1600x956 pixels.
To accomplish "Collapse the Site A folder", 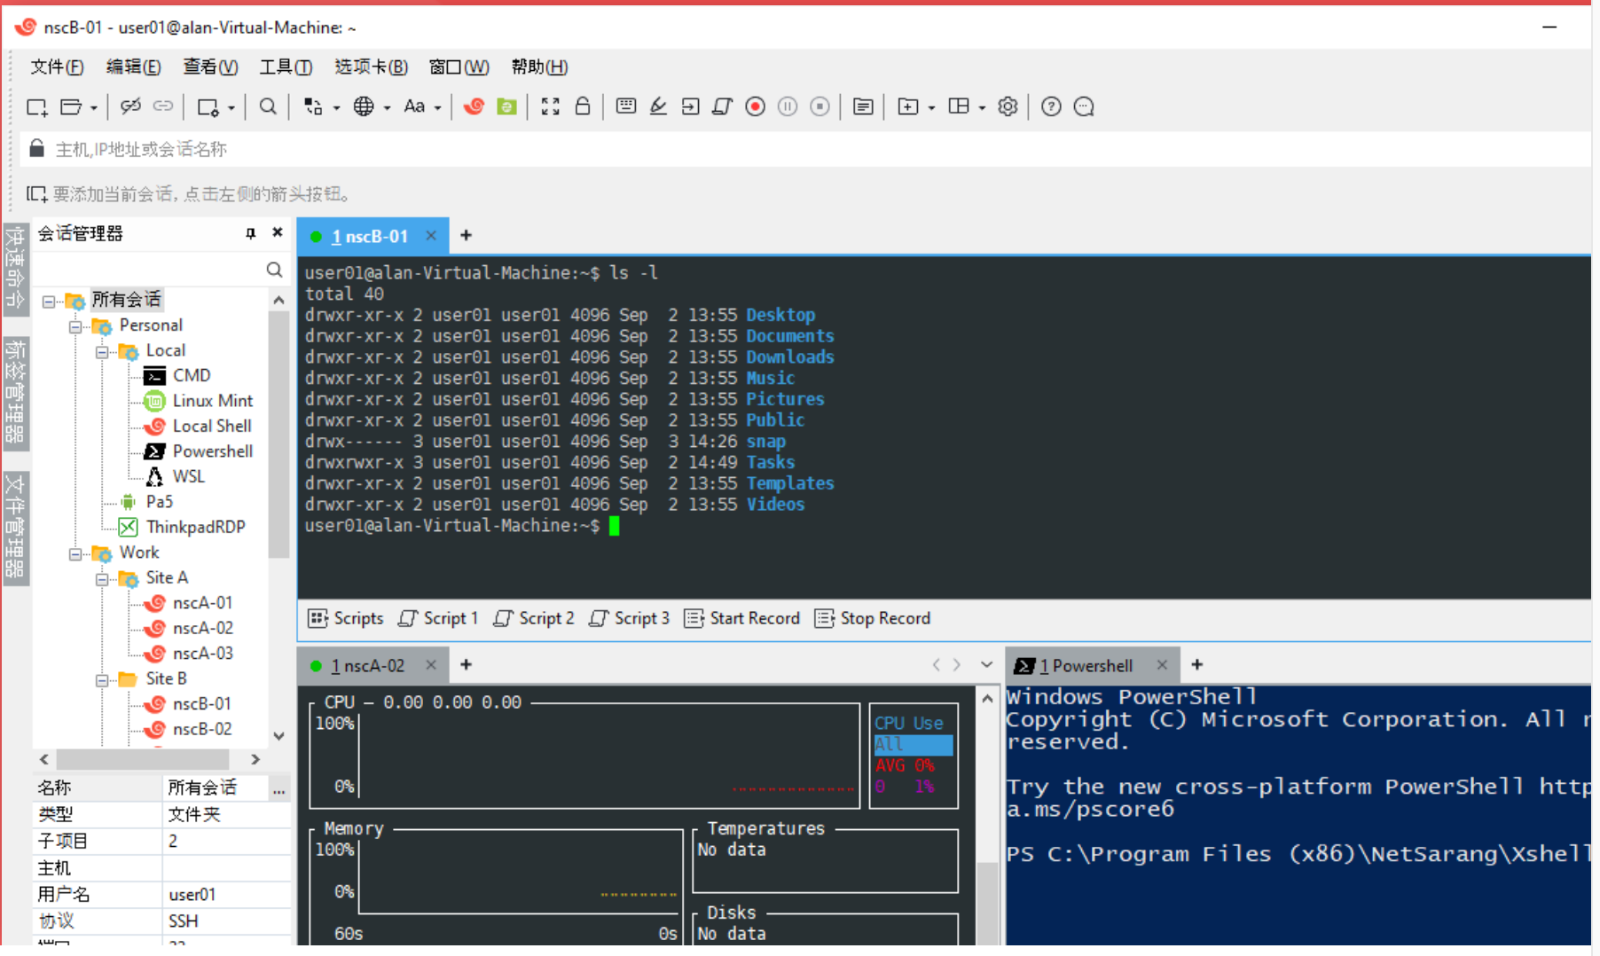I will [102, 579].
